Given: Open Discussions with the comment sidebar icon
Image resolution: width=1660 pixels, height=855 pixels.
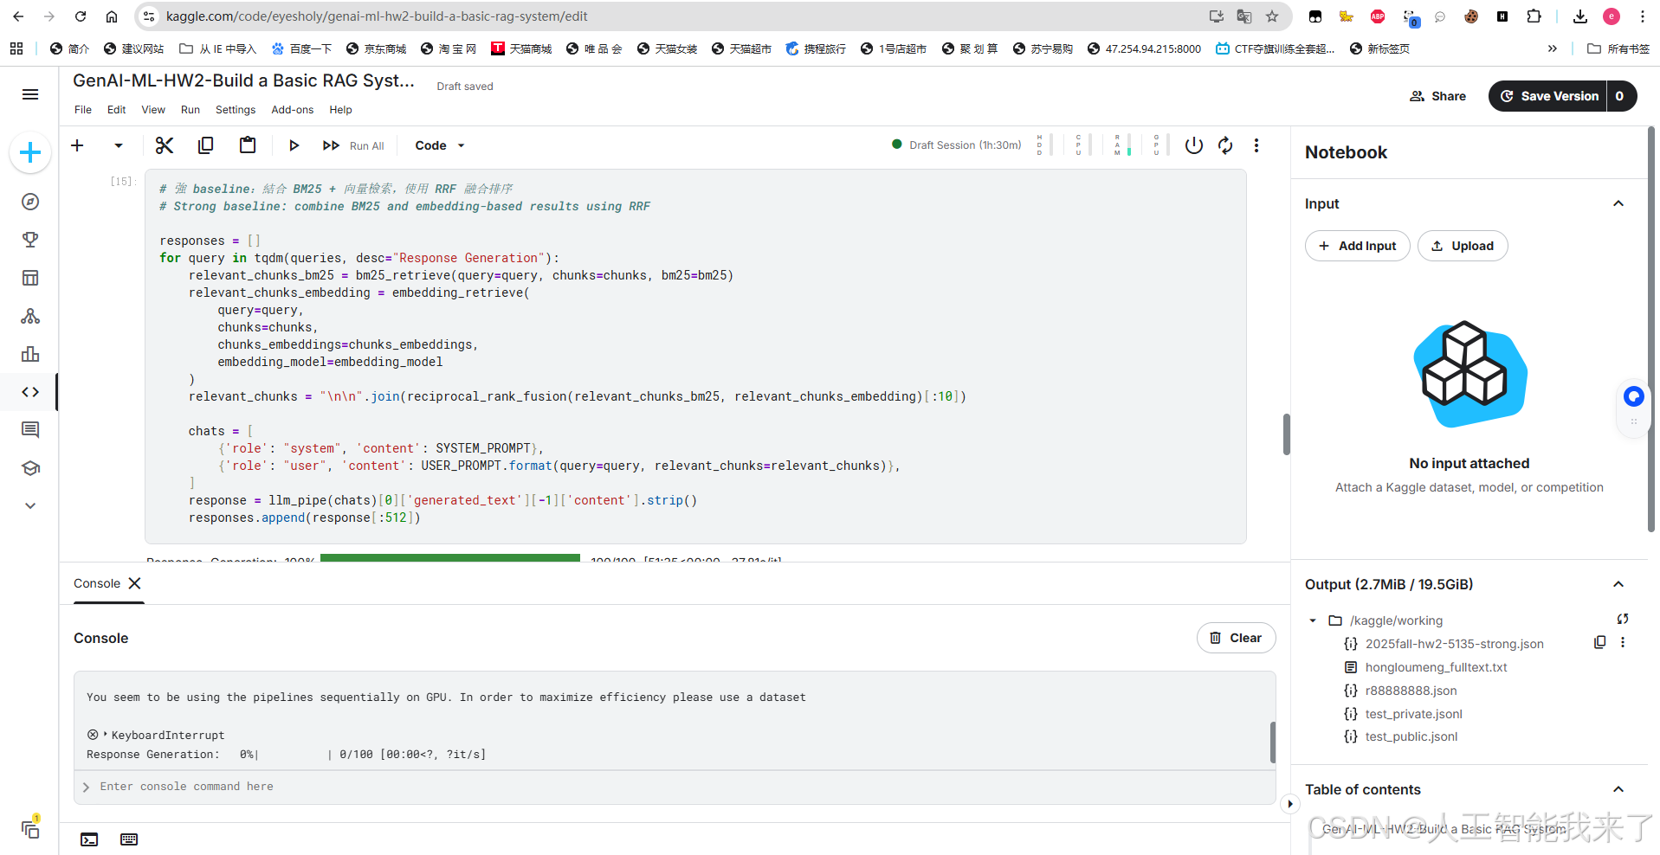Looking at the screenshot, I should pyautogui.click(x=29, y=429).
